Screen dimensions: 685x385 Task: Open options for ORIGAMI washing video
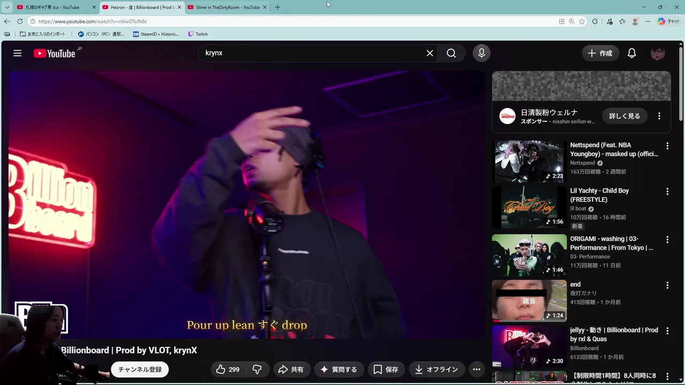667,240
